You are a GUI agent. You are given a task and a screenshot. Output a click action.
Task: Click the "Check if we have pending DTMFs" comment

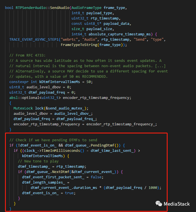coord(53,140)
